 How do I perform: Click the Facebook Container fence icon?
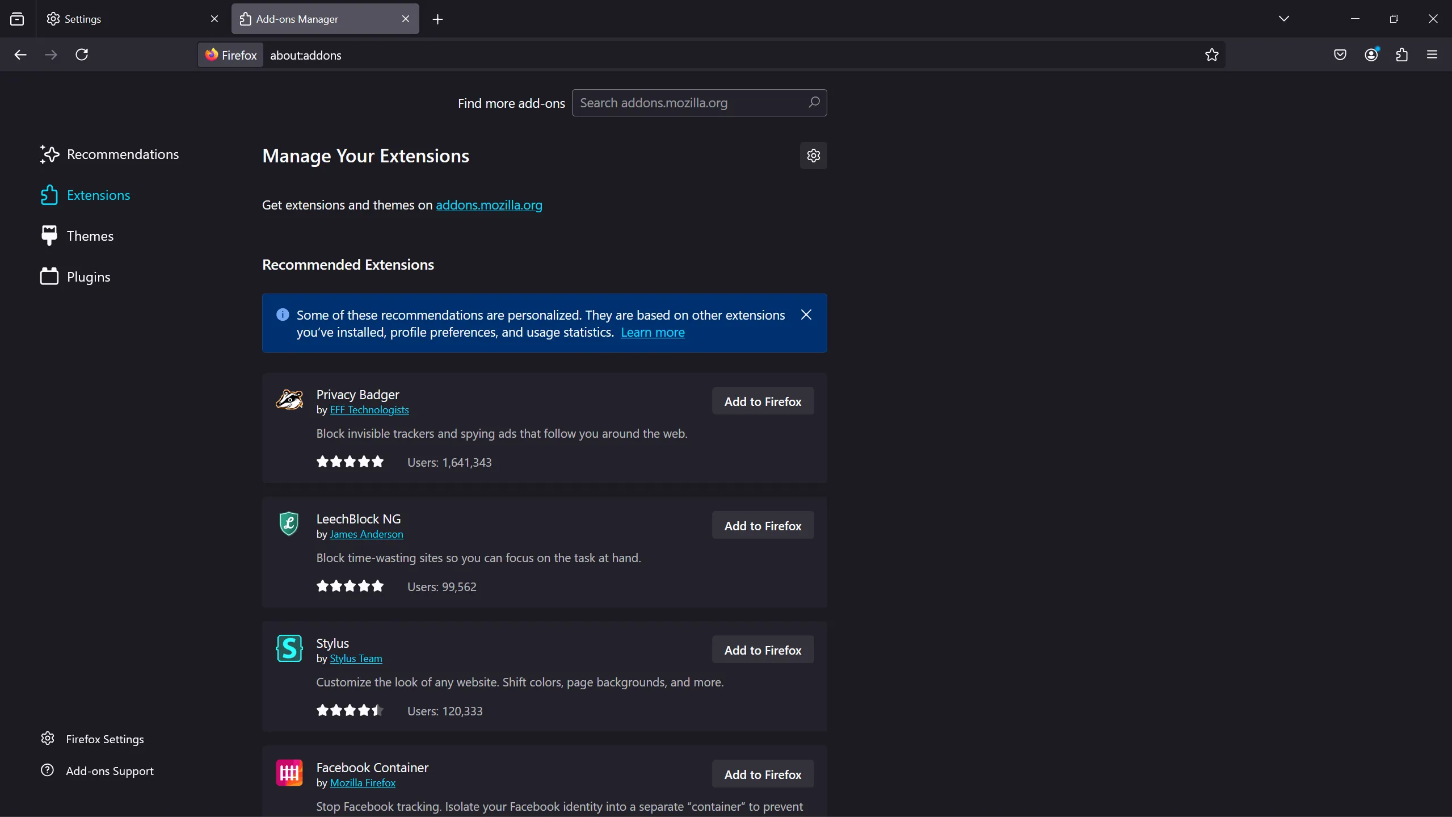[289, 773]
